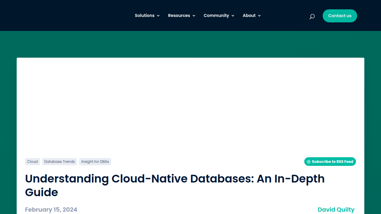The width and height of the screenshot is (381, 214).
Task: Expand the Resources menu chevron
Action: tap(194, 16)
